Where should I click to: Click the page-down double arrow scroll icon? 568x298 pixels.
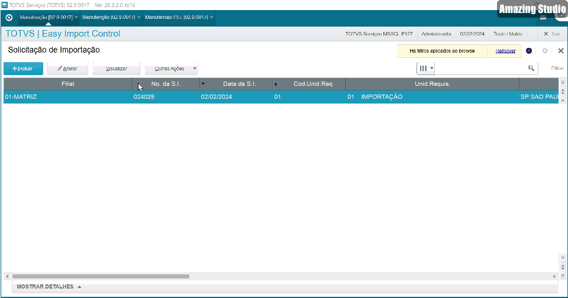coord(563,267)
